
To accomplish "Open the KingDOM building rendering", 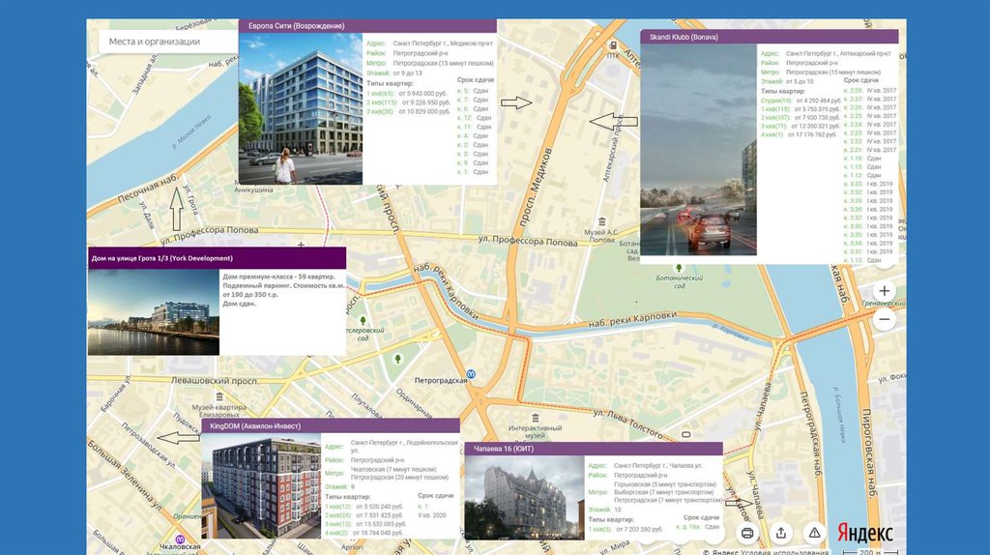I will pyautogui.click(x=261, y=485).
